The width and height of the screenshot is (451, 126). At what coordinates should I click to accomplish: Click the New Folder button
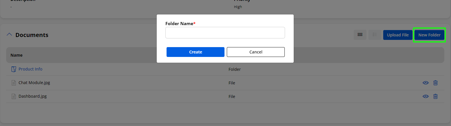(429, 35)
